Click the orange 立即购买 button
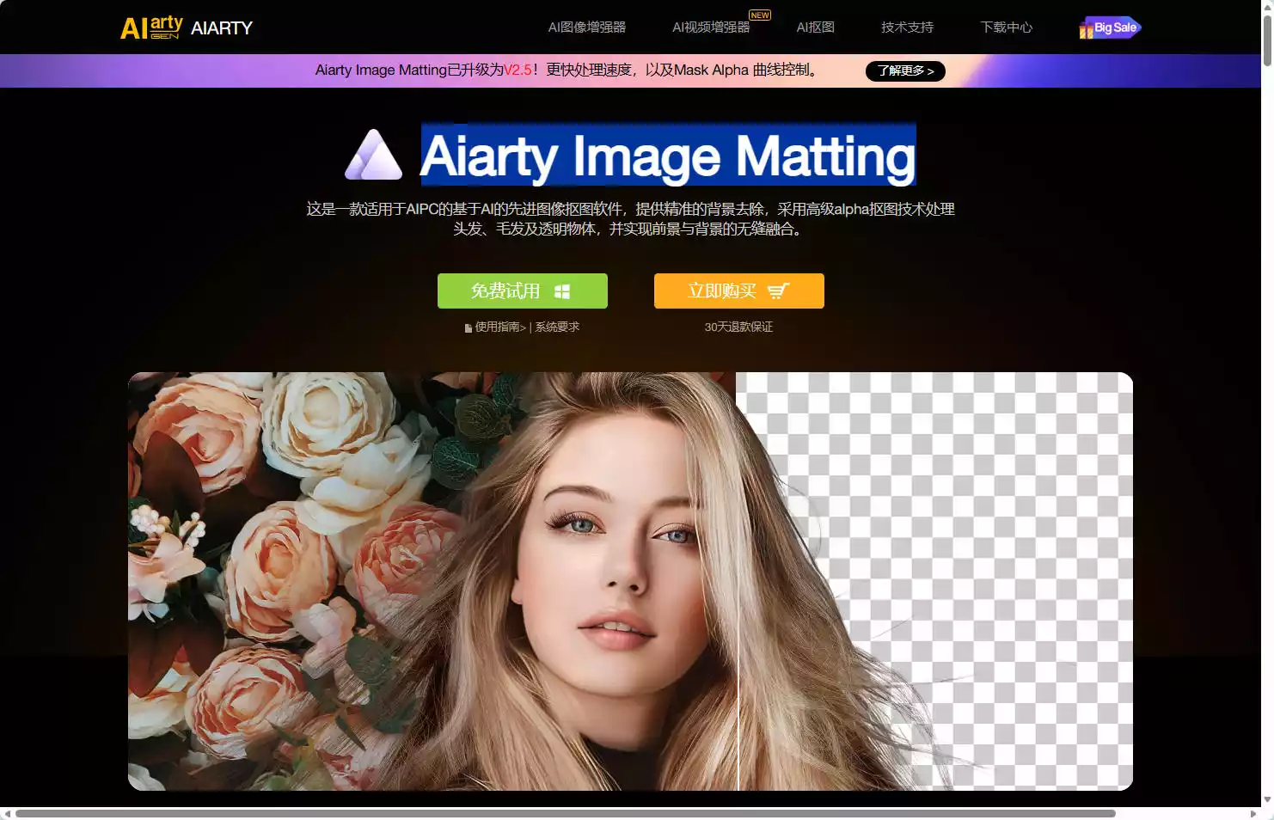 739,291
